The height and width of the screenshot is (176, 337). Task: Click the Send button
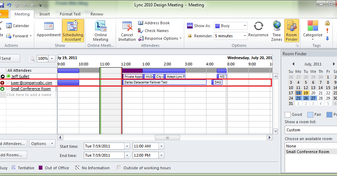click(x=10, y=58)
